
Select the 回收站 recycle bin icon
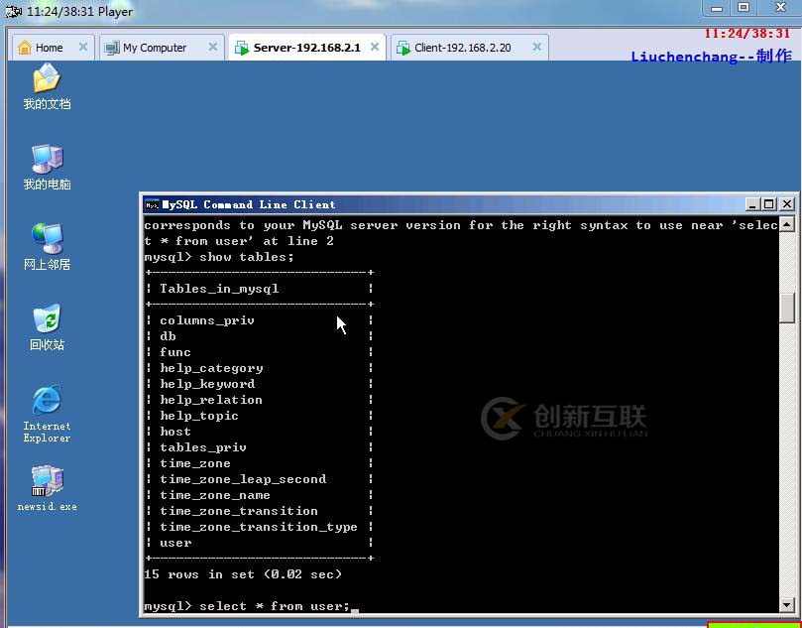(47, 327)
